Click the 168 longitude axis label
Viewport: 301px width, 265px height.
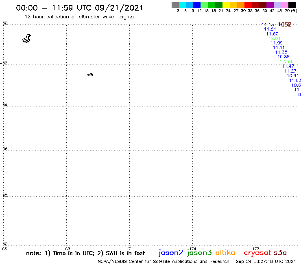click(x=67, y=249)
